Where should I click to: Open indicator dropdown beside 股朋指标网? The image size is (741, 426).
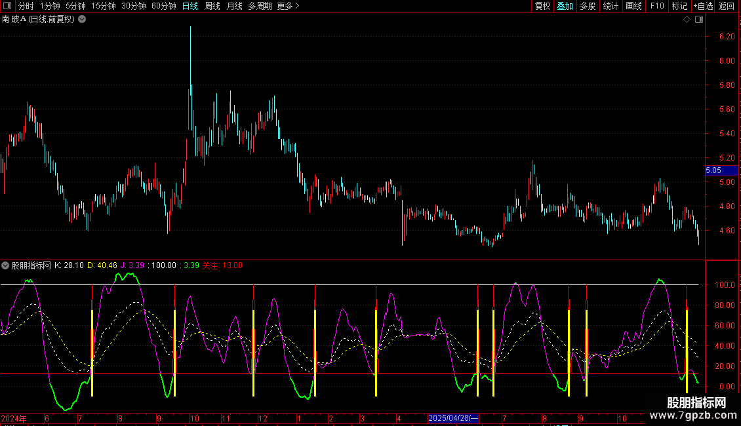coord(5,265)
